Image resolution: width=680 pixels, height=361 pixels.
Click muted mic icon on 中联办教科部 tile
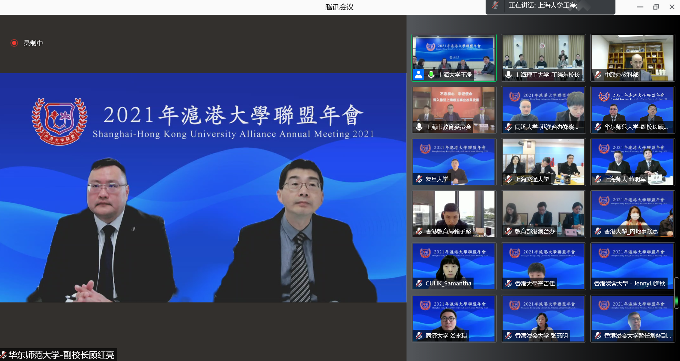click(x=598, y=75)
